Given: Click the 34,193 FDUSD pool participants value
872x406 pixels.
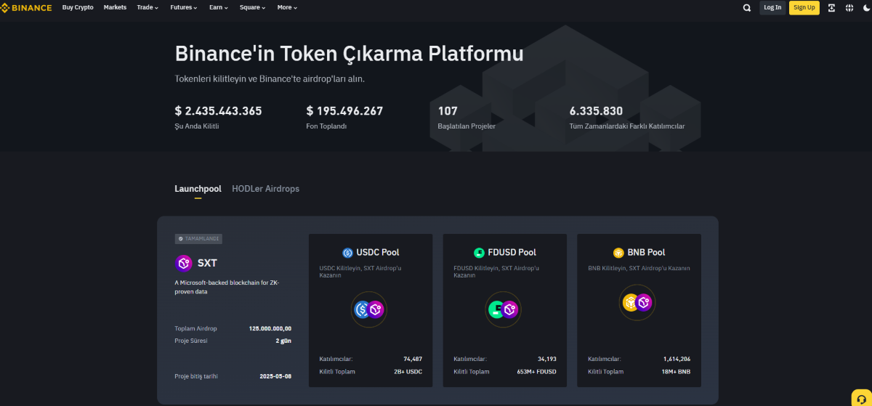Looking at the screenshot, I should (546, 359).
